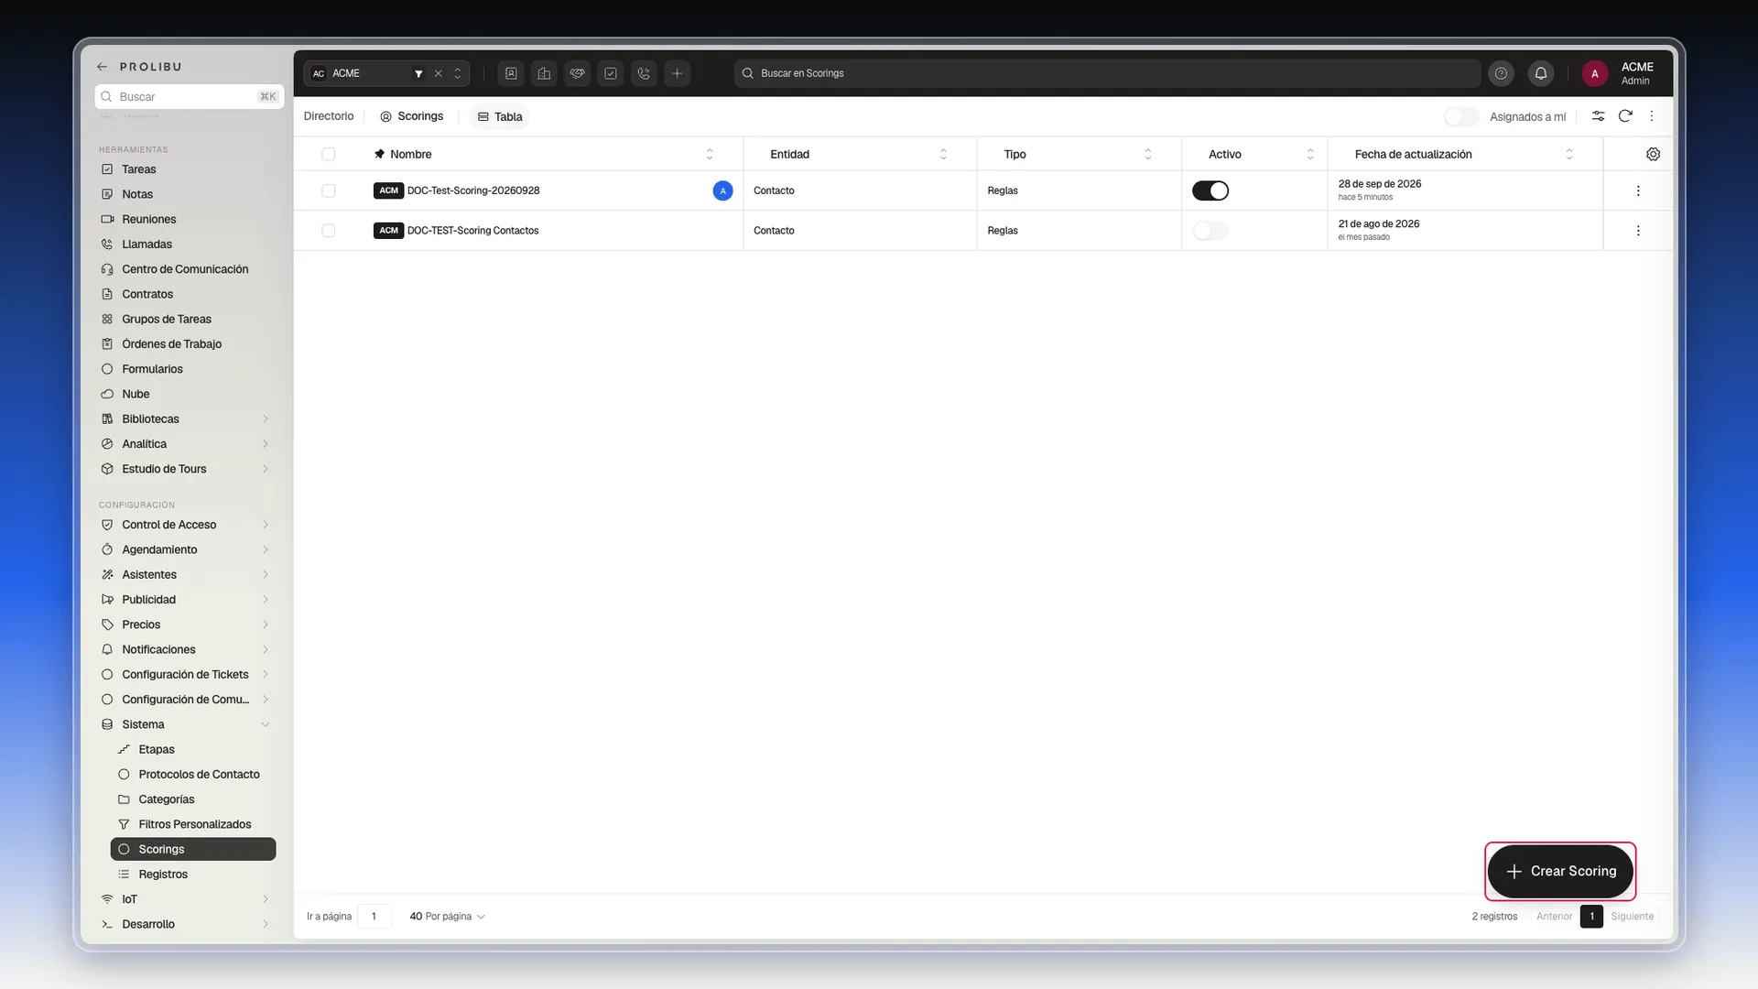The width and height of the screenshot is (1758, 989).
Task: Open the contacts icon in the top toolbar
Action: coord(511,73)
